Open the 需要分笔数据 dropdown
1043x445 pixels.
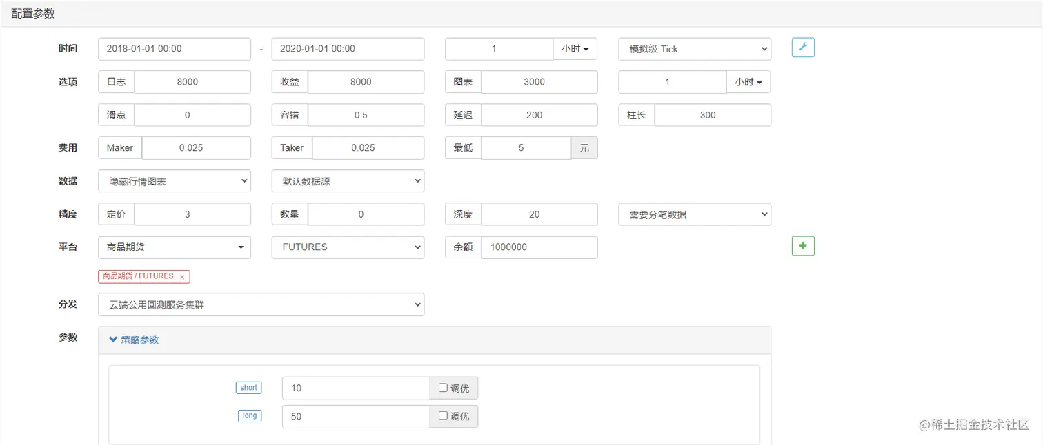tap(695, 214)
